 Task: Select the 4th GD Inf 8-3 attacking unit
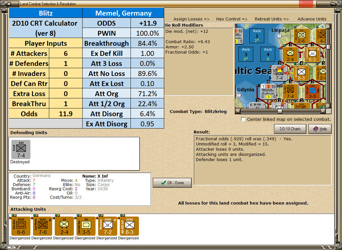(129, 226)
